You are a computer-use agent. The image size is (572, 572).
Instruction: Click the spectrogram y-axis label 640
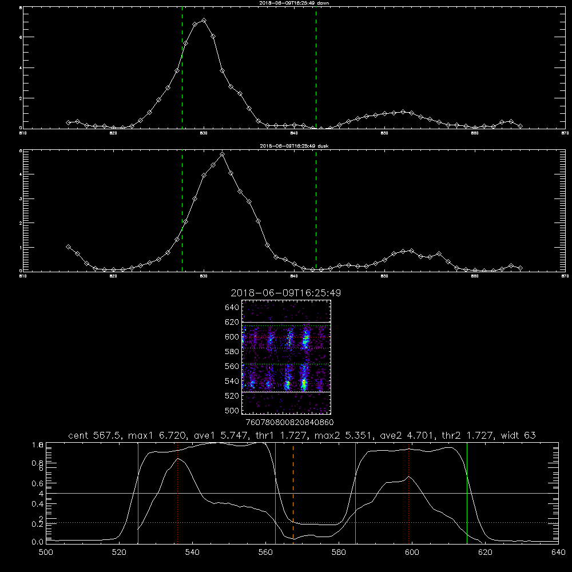232,307
